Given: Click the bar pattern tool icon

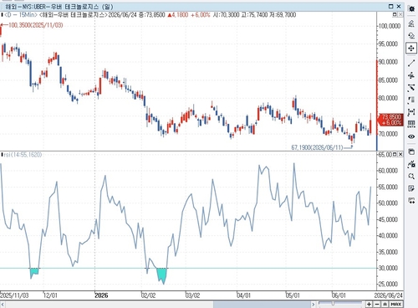Looking at the screenshot, I should (x=411, y=100).
